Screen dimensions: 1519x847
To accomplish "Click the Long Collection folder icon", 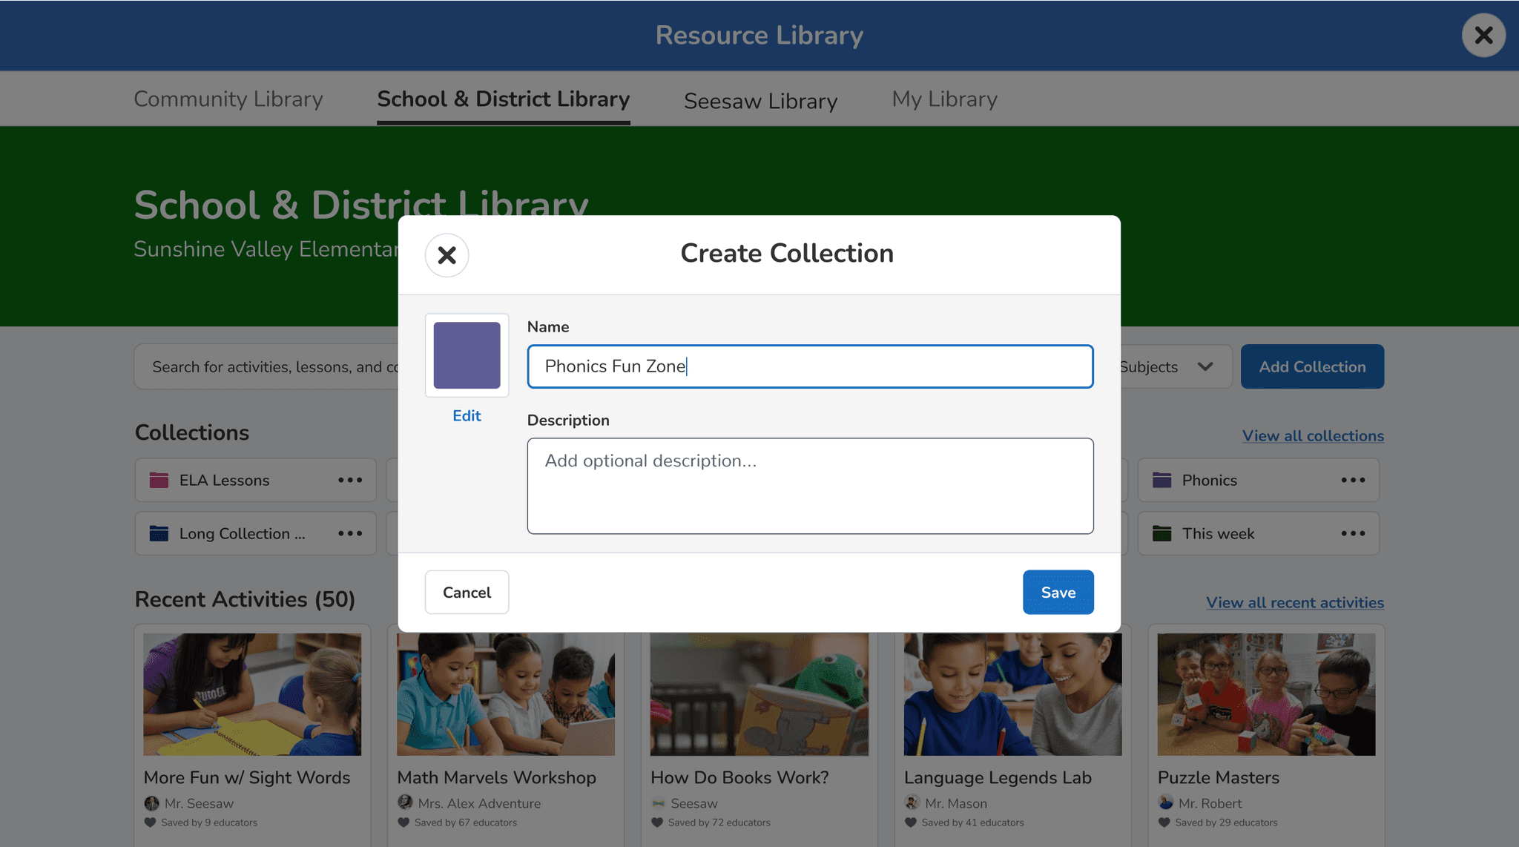I will pyautogui.click(x=159, y=533).
